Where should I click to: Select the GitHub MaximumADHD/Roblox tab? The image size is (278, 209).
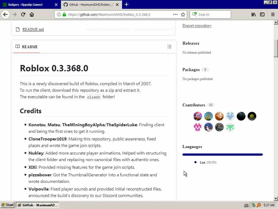pyautogui.click(x=91, y=5)
